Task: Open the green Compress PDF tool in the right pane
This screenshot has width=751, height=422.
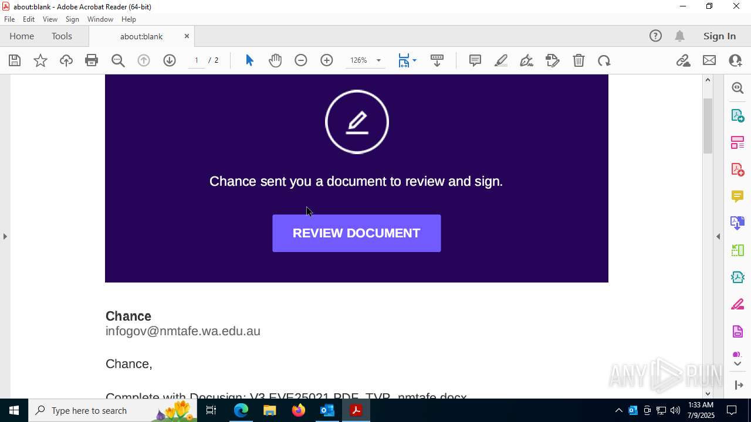Action: (738, 250)
